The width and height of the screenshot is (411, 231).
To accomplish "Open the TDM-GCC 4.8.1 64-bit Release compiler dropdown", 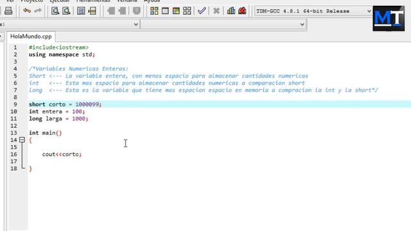I will click(313, 11).
